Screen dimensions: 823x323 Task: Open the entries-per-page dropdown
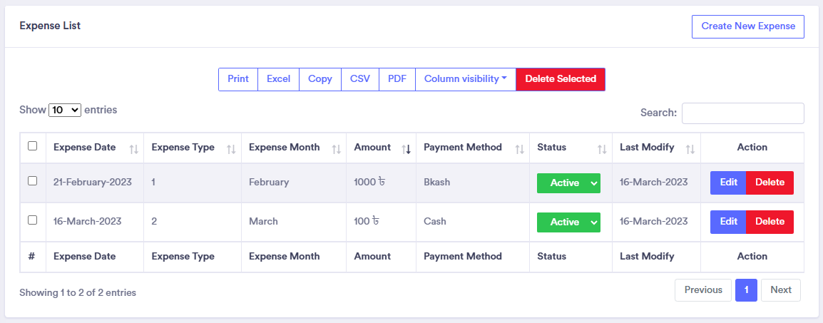click(x=65, y=111)
